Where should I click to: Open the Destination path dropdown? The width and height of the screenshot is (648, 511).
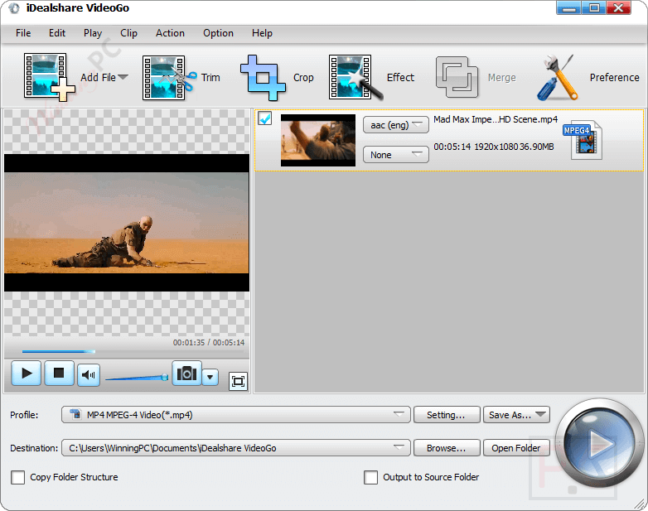coord(235,448)
